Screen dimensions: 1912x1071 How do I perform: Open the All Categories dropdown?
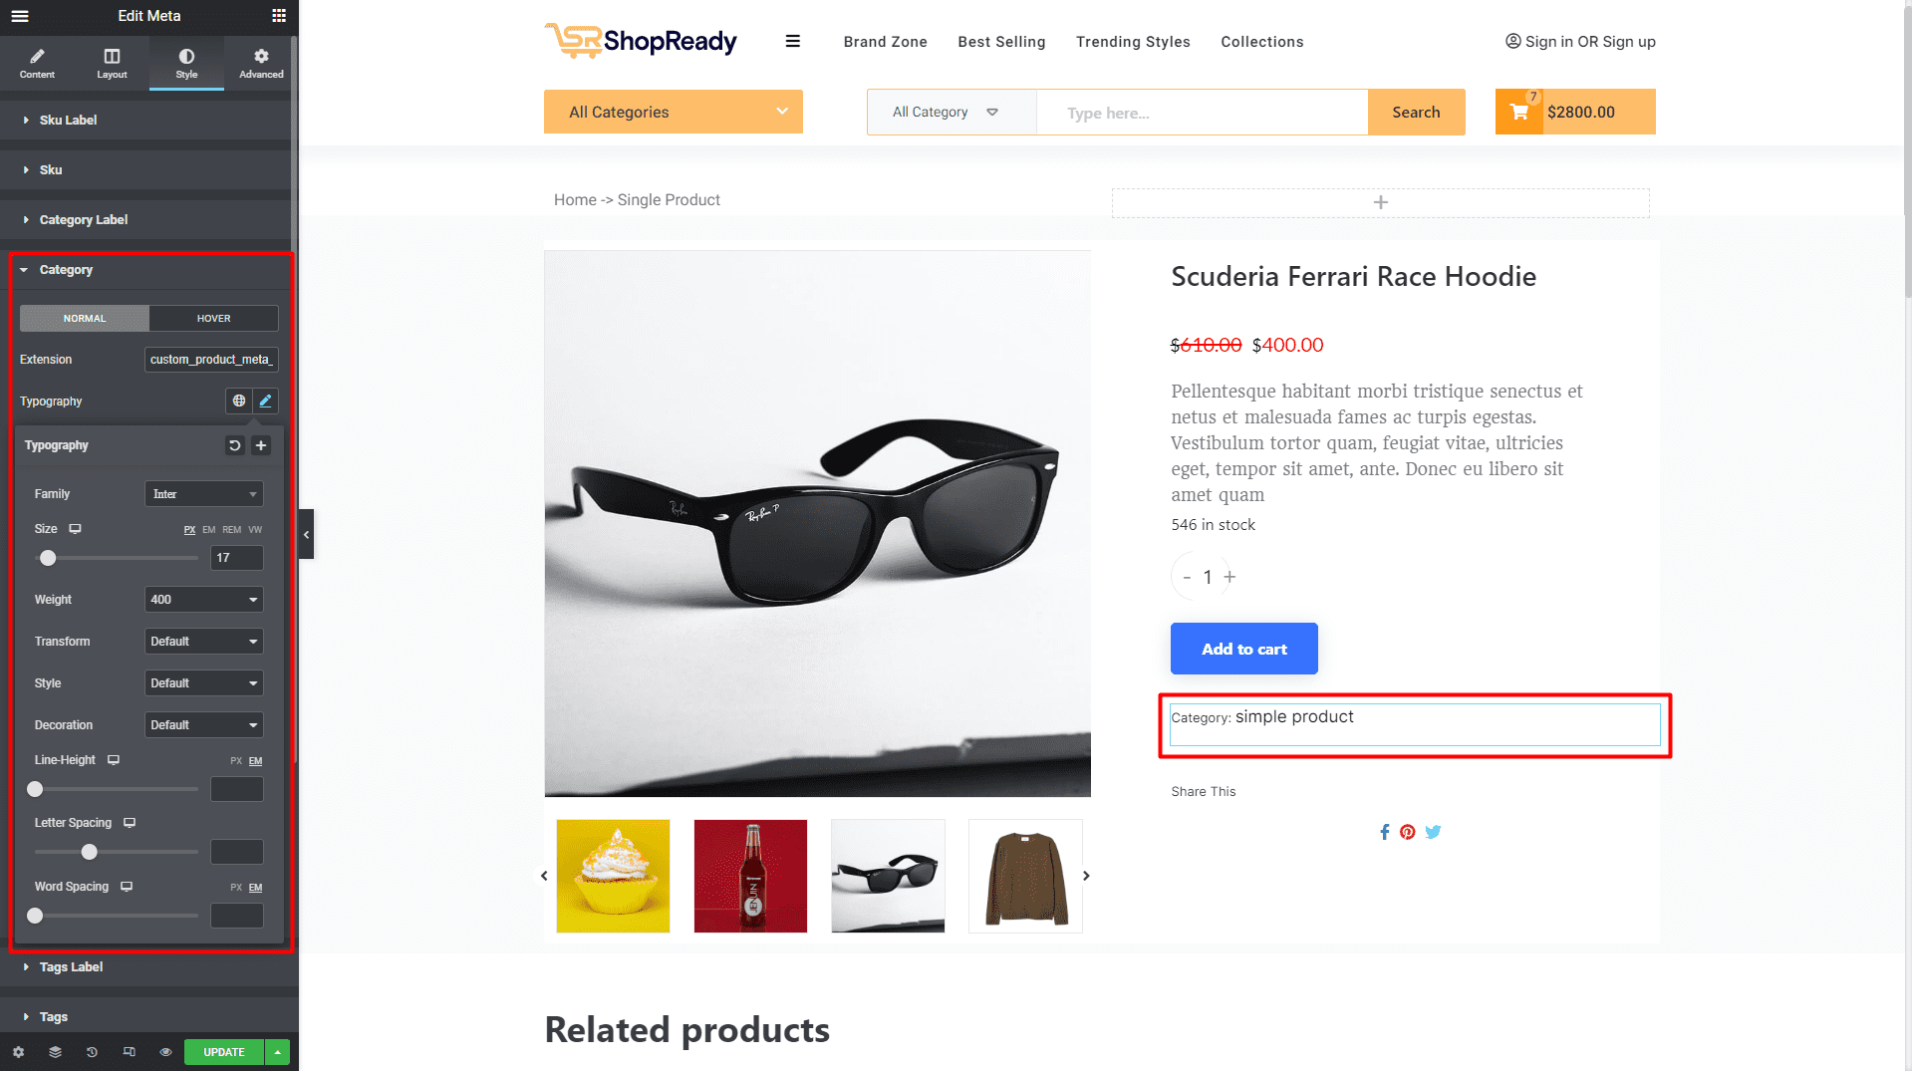(673, 112)
